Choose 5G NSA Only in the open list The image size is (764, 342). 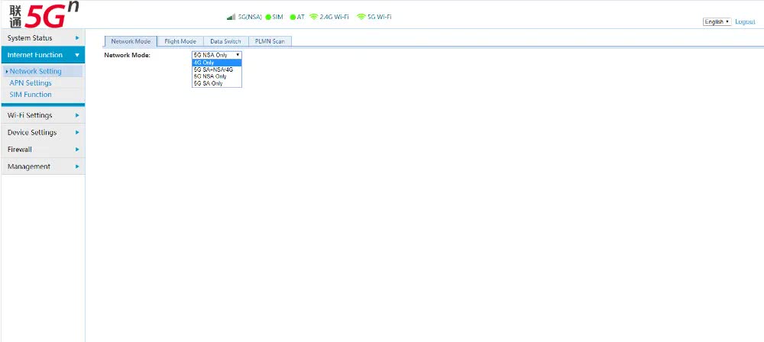(x=217, y=76)
